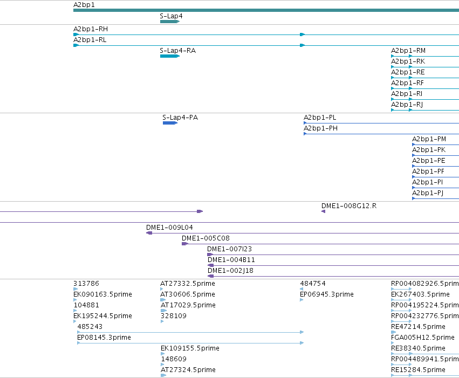Click the A2bp1-PH protein label
This screenshot has height=378, width=459.
320,128
